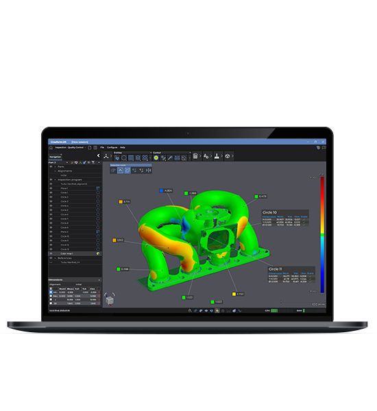Open the Inspection Quality Control dropdown
This screenshot has width=377, height=411.
(71, 147)
